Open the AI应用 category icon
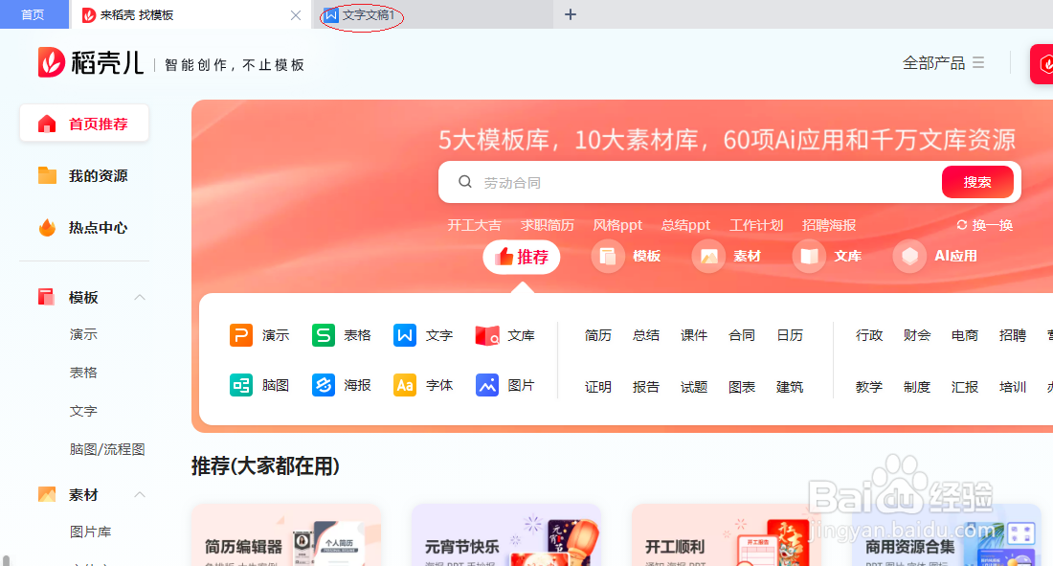 pos(908,257)
